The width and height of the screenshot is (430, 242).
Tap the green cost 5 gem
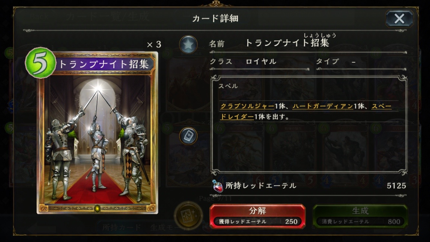(x=40, y=63)
